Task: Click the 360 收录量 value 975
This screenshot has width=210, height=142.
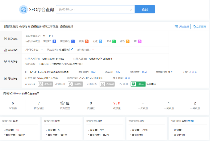Action: coord(102,130)
